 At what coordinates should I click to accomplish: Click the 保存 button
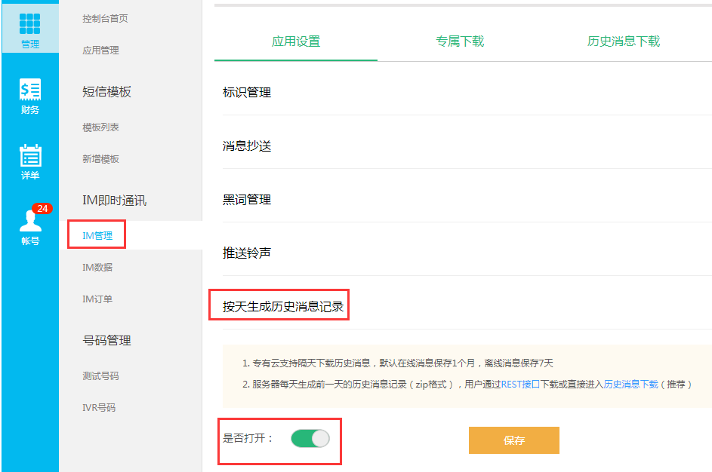coord(514,440)
